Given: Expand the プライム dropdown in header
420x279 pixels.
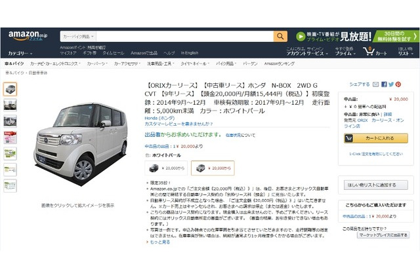Looking at the screenshot, I should click(345, 54).
